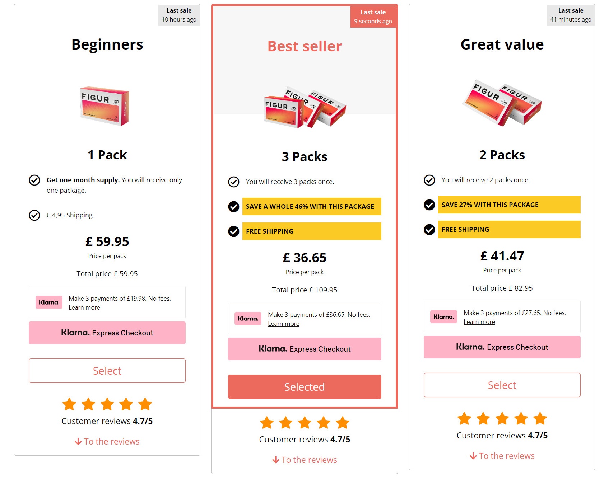Click the single Figur pack product image
This screenshot has height=479, width=604.
coord(104,106)
